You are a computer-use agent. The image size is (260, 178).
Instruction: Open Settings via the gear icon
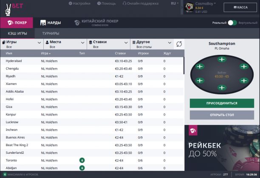(x=71, y=3)
